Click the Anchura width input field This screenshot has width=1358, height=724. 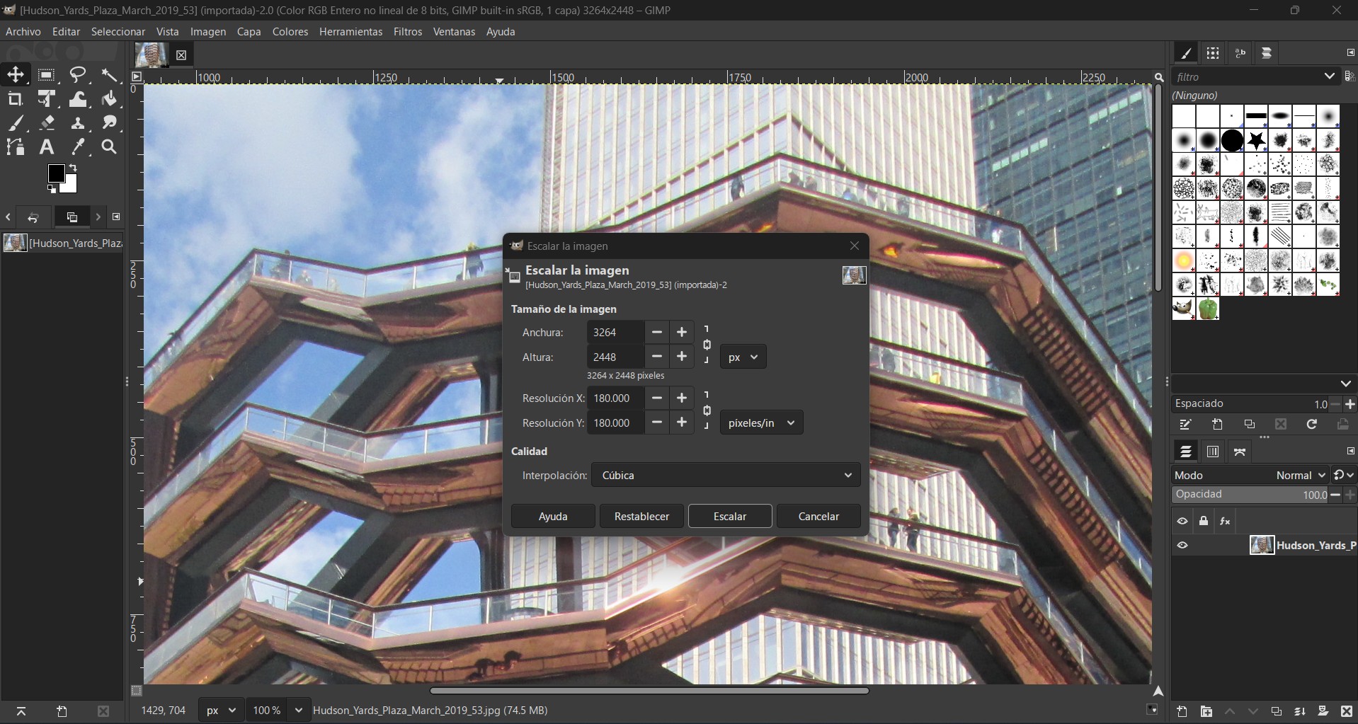tap(615, 333)
